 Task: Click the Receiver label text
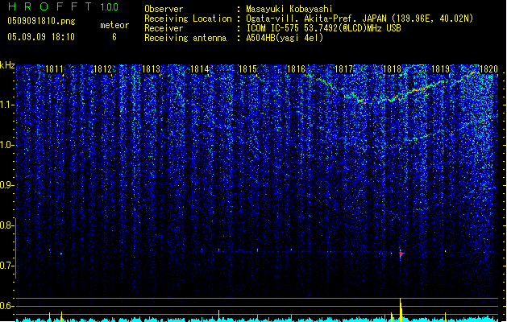164,28
